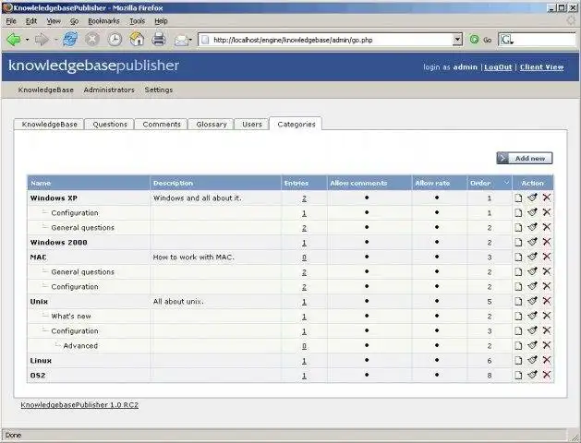Switch to the Questions tab

click(110, 125)
